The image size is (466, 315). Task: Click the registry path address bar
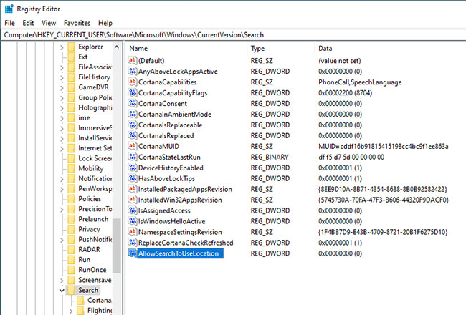[233, 35]
